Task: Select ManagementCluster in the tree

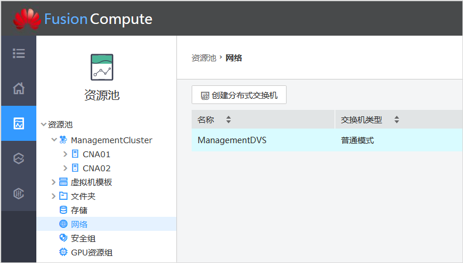Action: pos(111,140)
